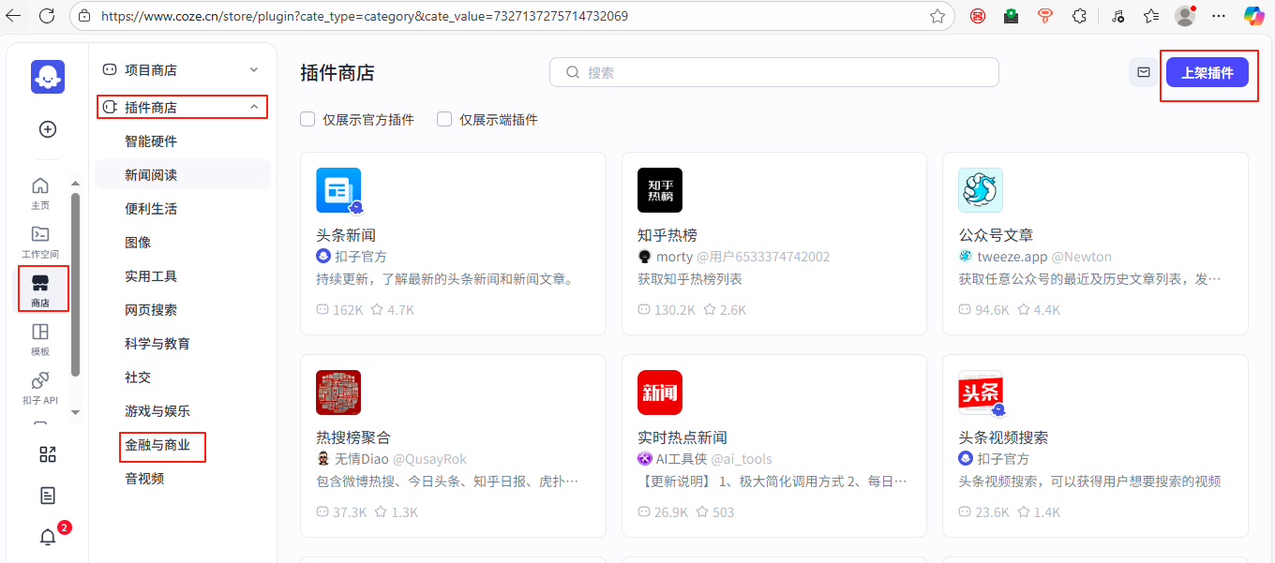Open the document icon in sidebar
This screenshot has height=563, width=1275.
coord(48,496)
